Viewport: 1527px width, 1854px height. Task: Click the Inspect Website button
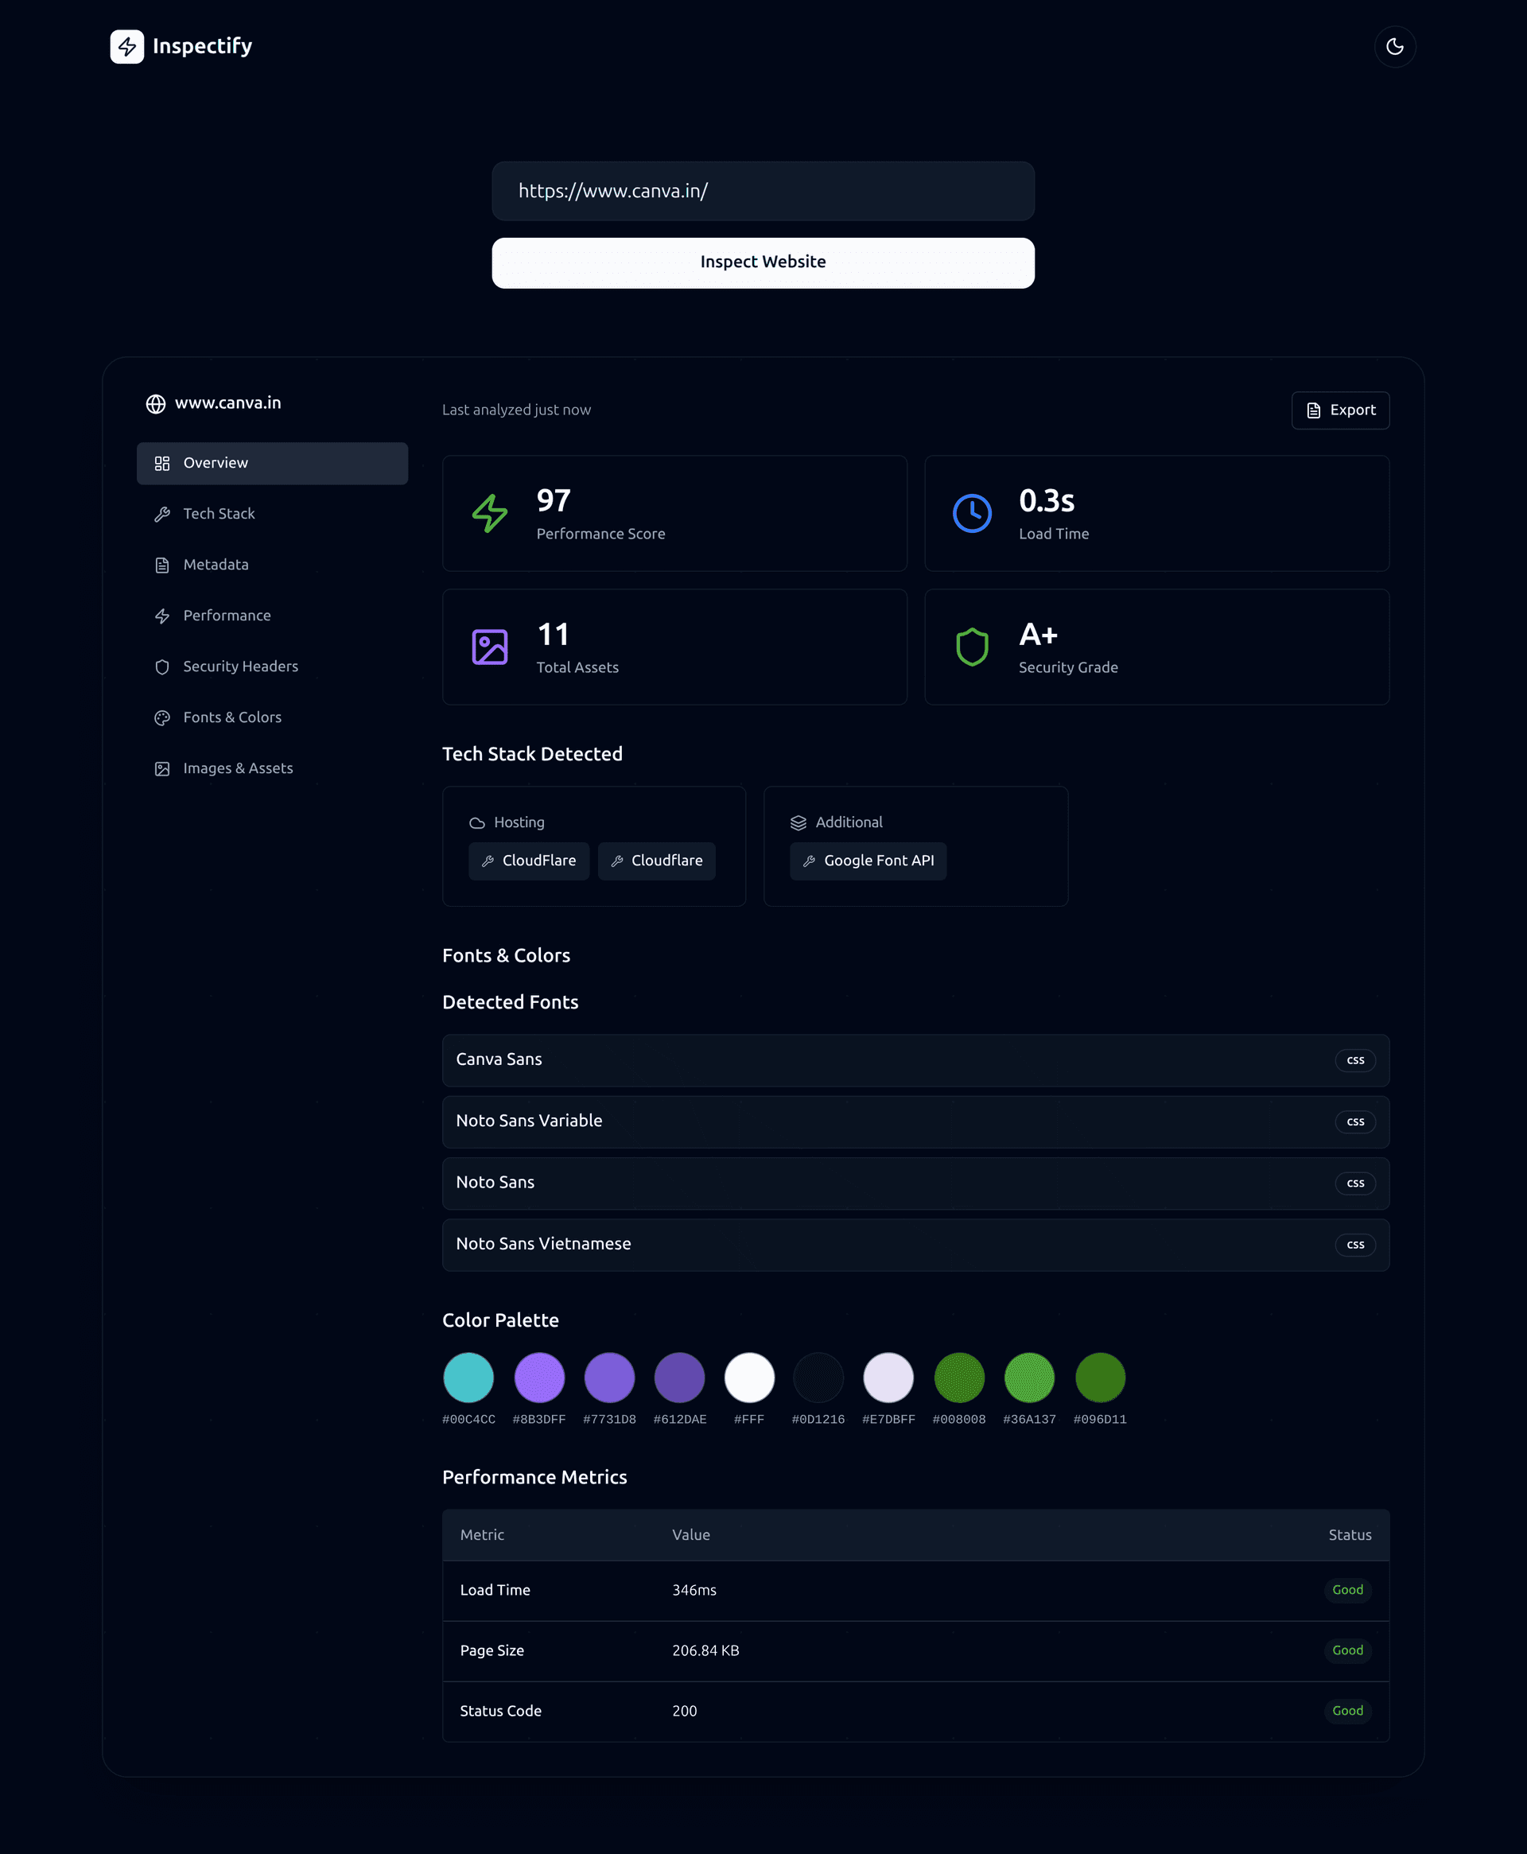pyautogui.click(x=763, y=262)
